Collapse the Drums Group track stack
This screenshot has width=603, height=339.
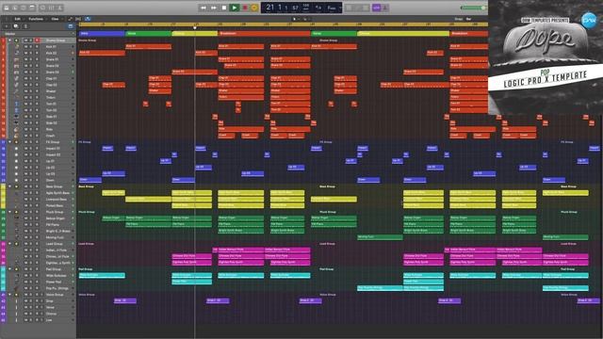coord(9,40)
